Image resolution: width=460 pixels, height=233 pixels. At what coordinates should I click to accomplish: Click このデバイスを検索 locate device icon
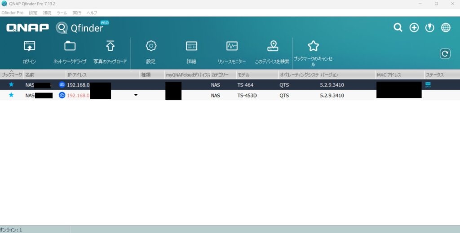tap(273, 46)
